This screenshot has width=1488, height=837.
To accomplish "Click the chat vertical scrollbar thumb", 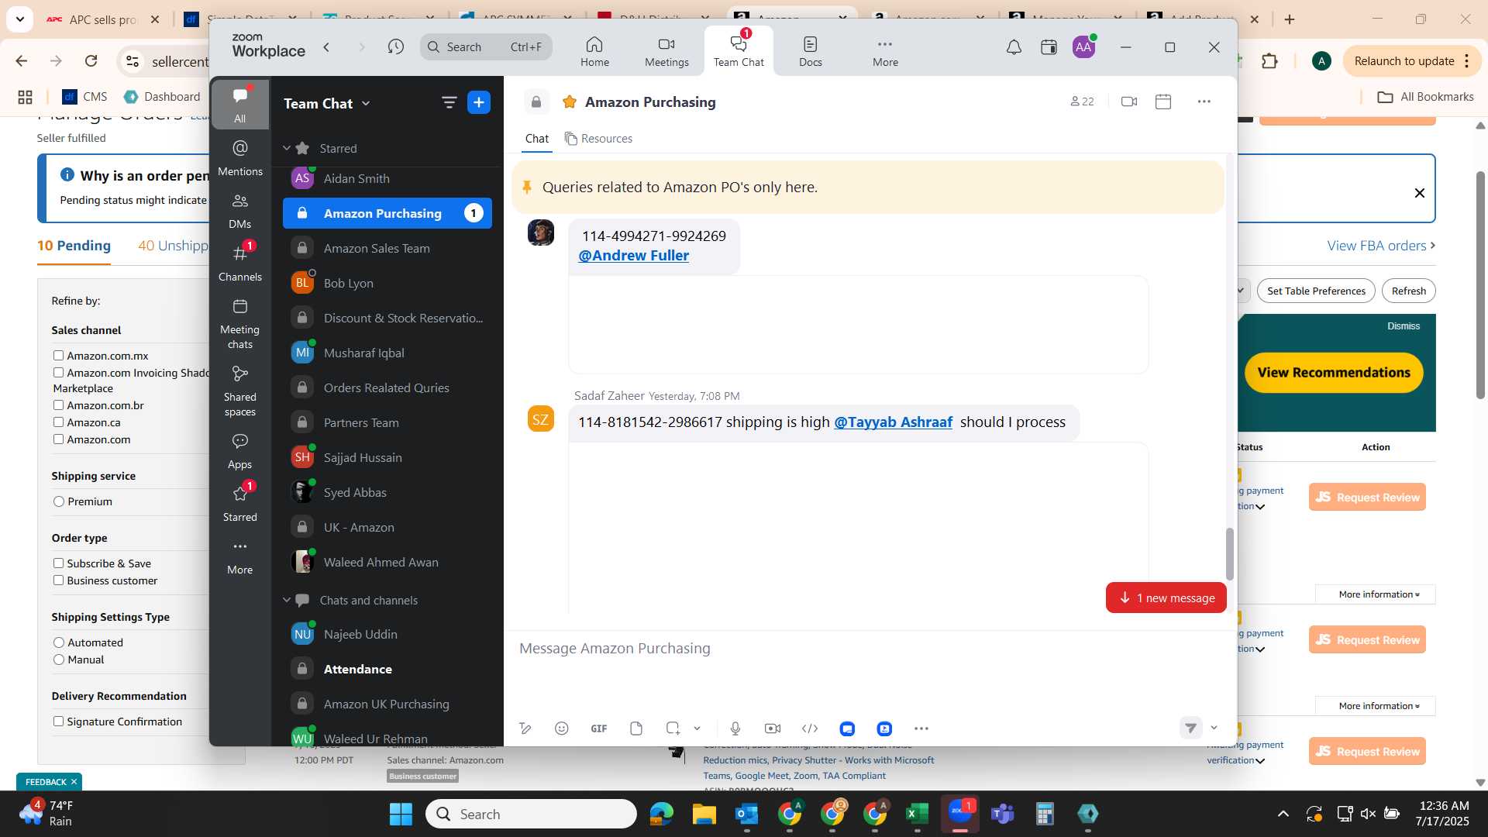I will 1229,553.
